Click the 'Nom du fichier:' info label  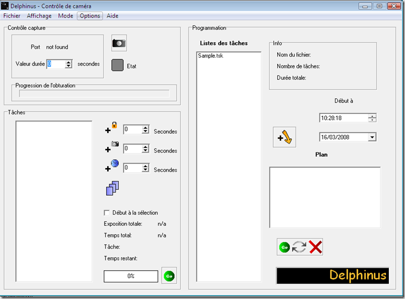tap(294, 55)
